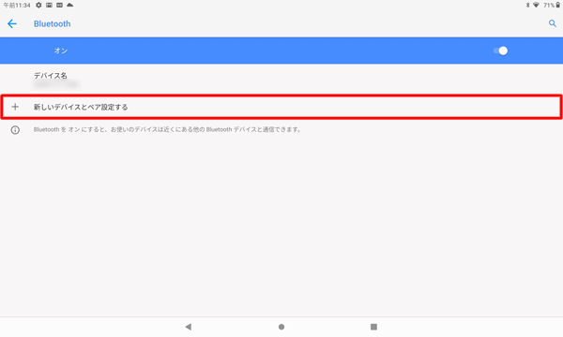
Task: Tap the plus icon for new pairing
Action: tap(15, 107)
